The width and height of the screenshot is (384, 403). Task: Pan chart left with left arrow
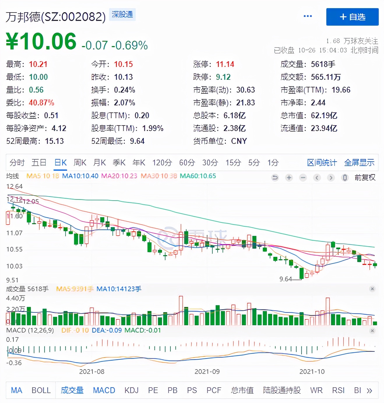317,178
